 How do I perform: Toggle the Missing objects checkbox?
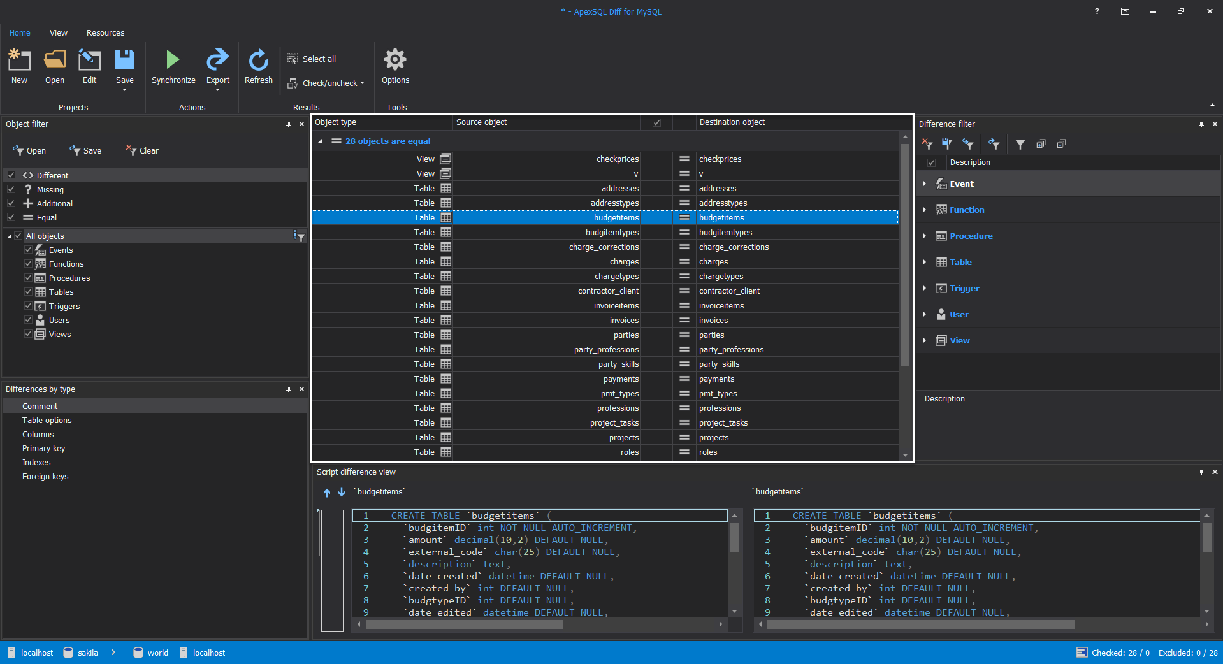coord(11,189)
